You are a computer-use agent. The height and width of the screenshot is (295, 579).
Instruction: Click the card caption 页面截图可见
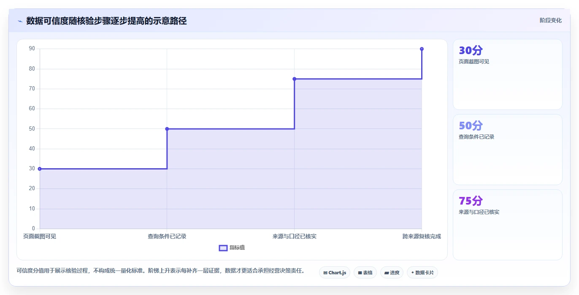474,62
